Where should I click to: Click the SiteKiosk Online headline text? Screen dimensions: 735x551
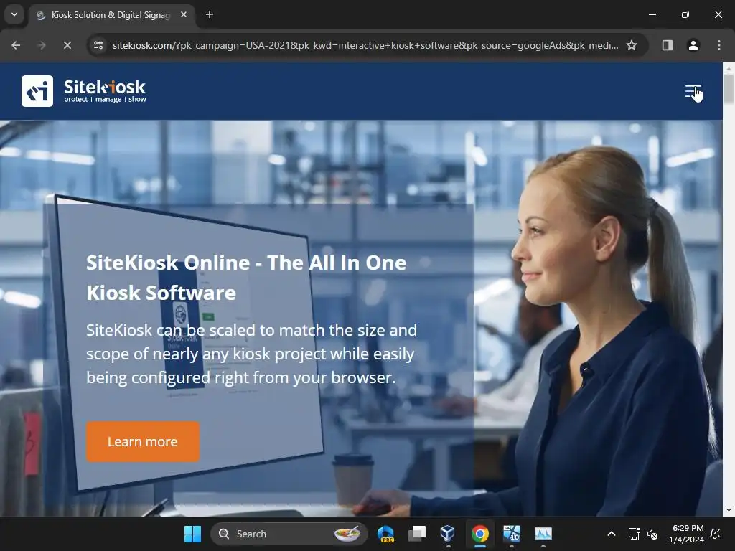click(246, 278)
